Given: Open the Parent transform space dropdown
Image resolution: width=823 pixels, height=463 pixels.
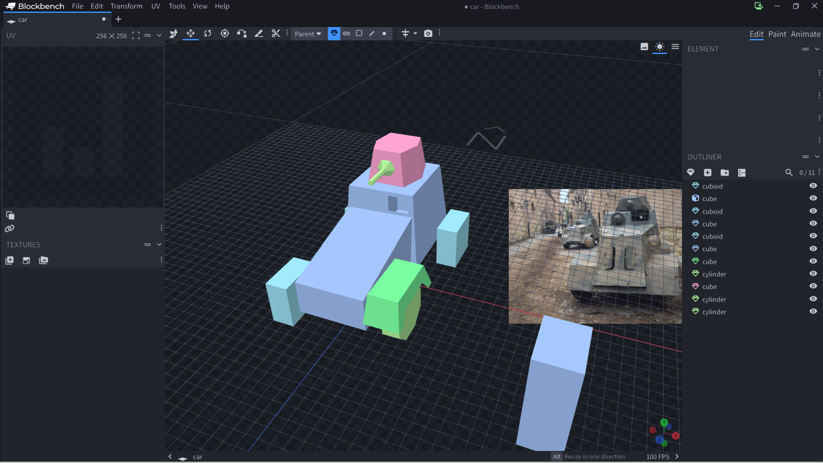Looking at the screenshot, I should 307,34.
